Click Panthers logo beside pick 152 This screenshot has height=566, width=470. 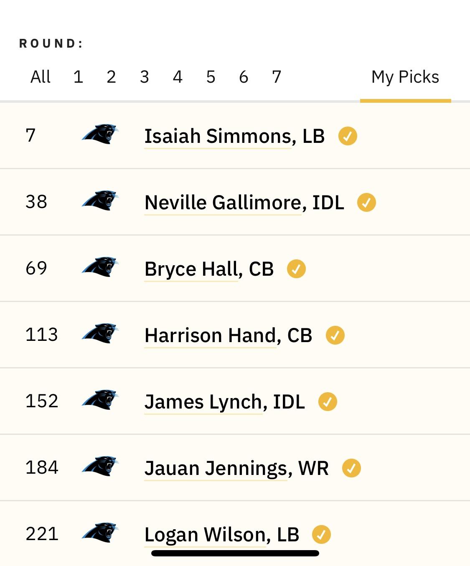[100, 400]
